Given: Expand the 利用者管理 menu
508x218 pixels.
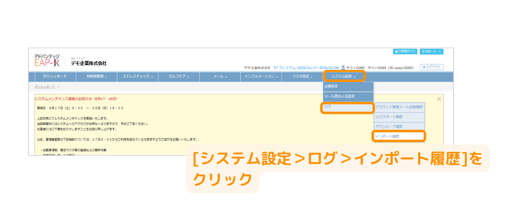Looking at the screenshot, I should pyautogui.click(x=96, y=77).
